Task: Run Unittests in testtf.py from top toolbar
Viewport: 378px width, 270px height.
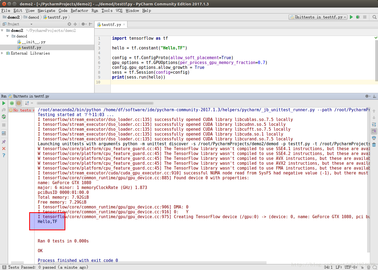Action: 351,17
